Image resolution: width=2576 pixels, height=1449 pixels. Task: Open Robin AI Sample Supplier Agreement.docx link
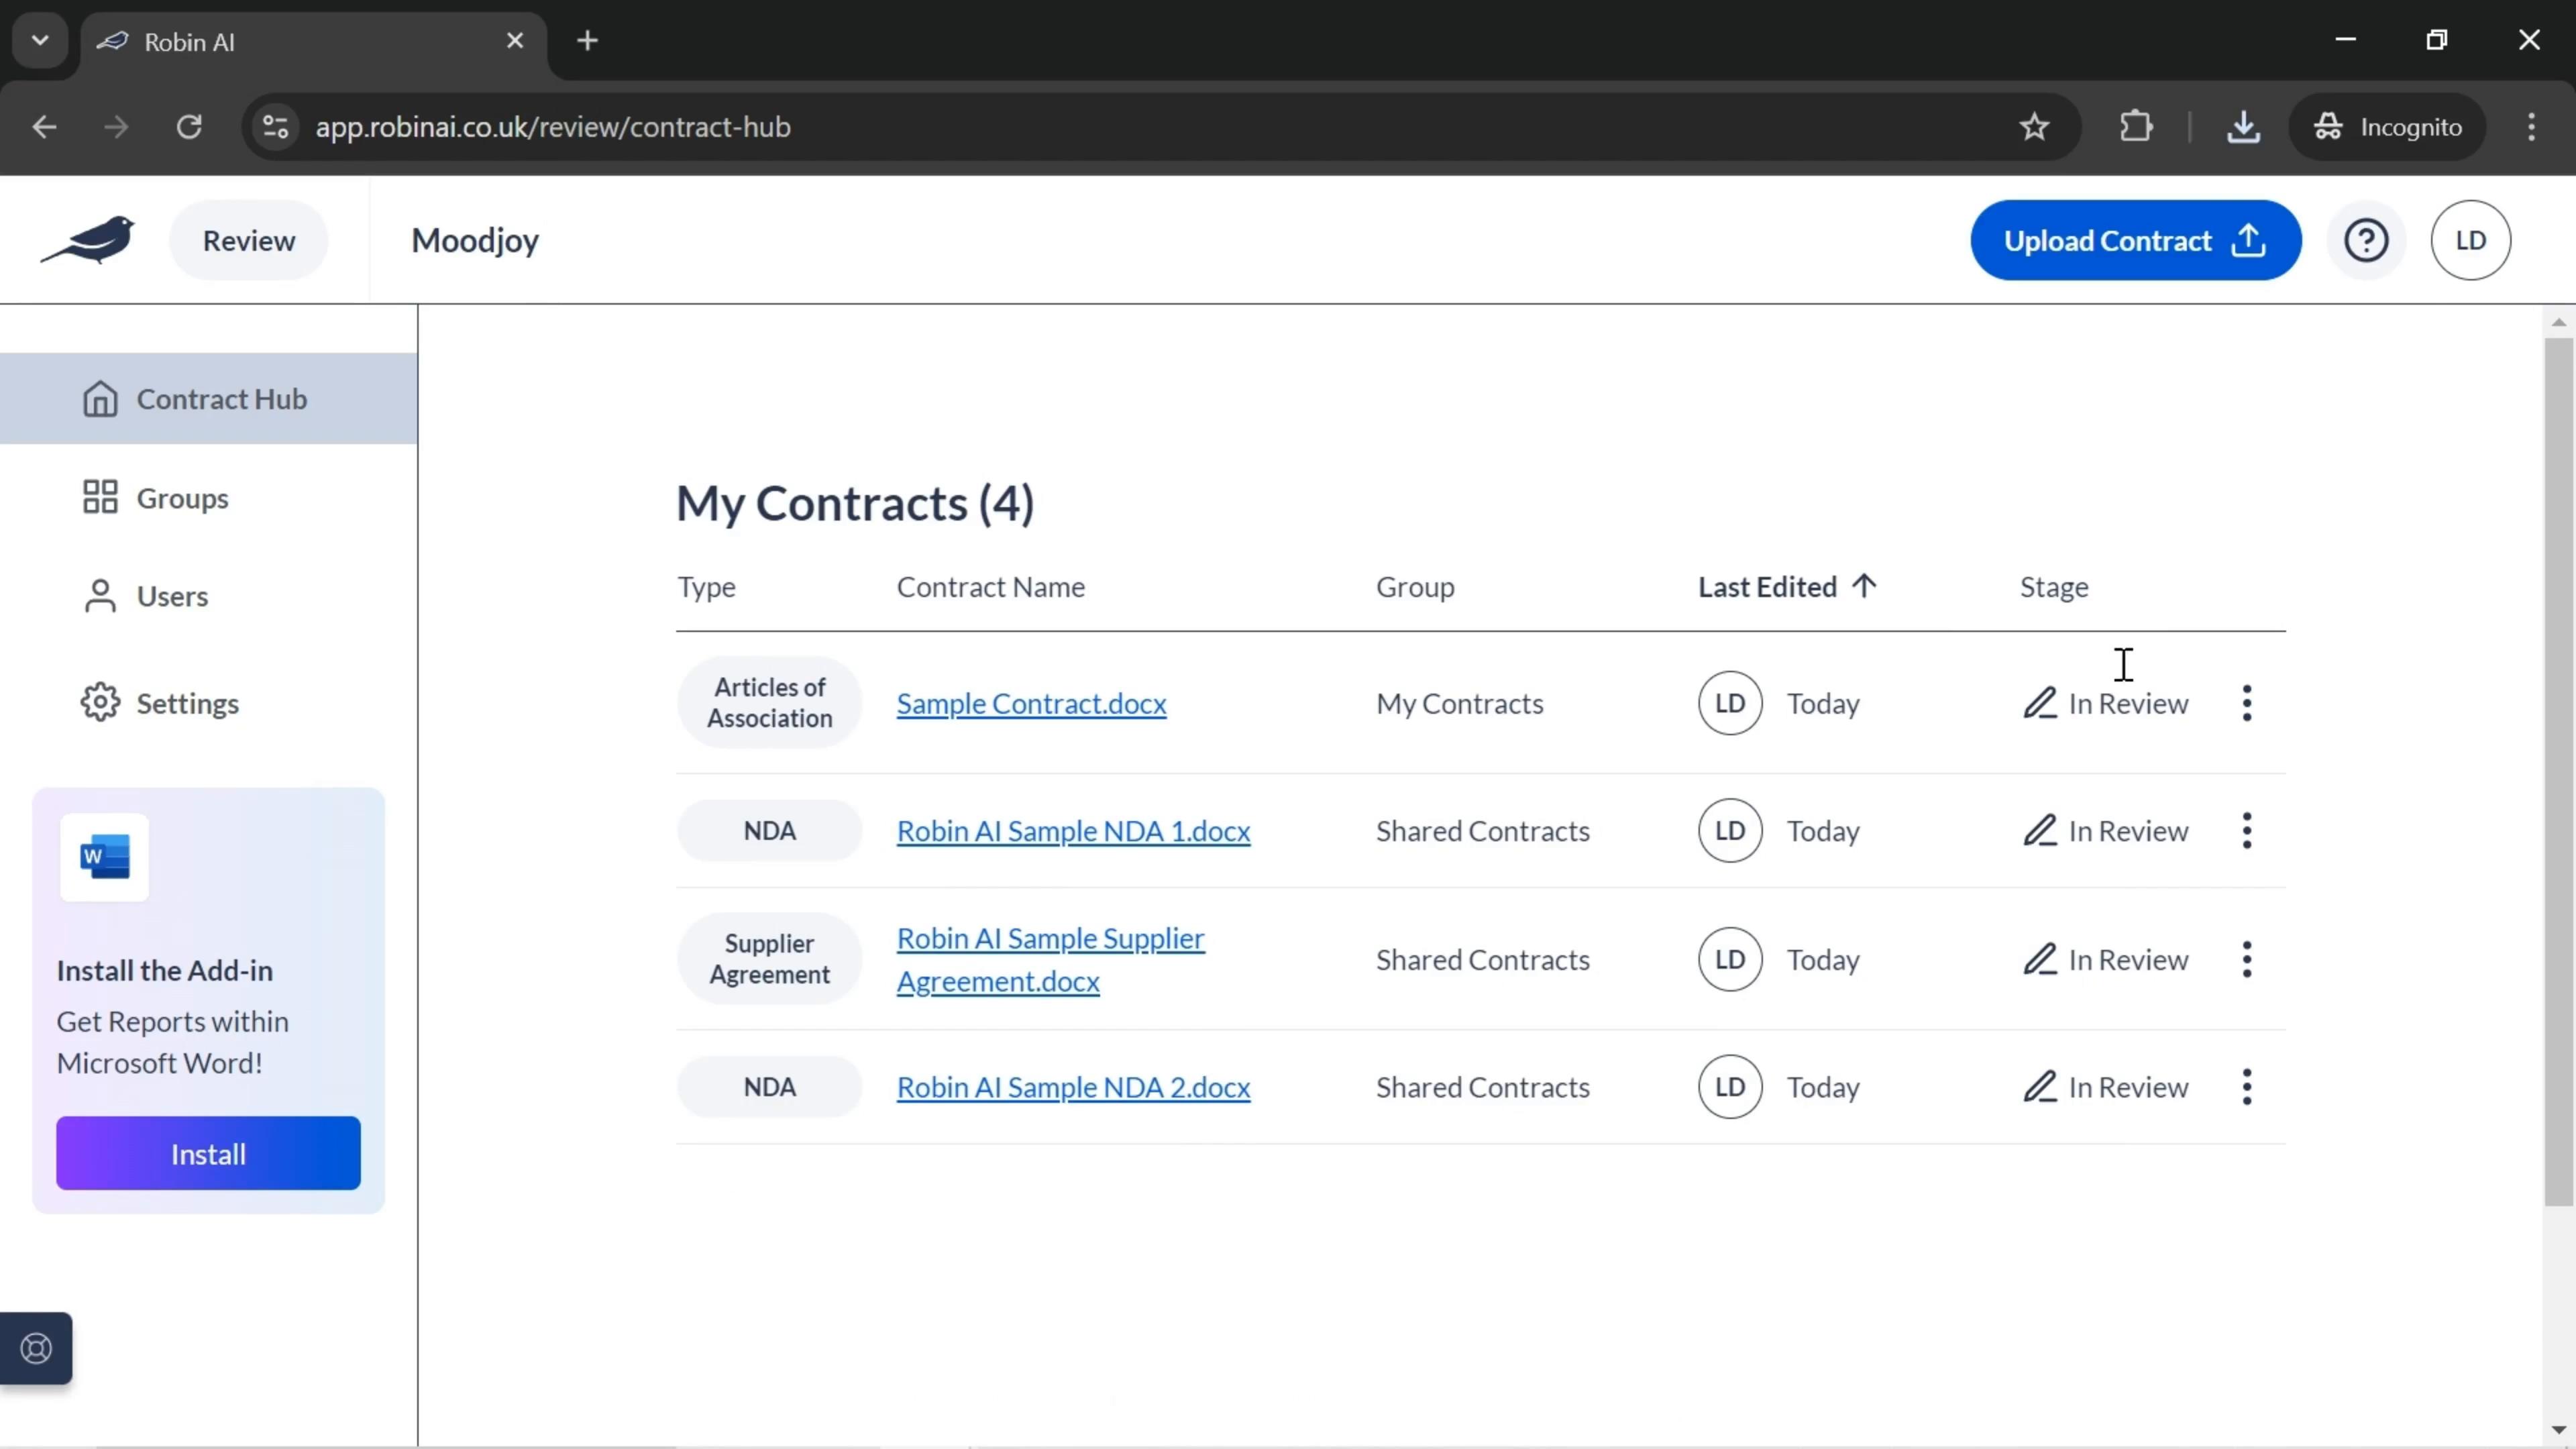(1053, 959)
